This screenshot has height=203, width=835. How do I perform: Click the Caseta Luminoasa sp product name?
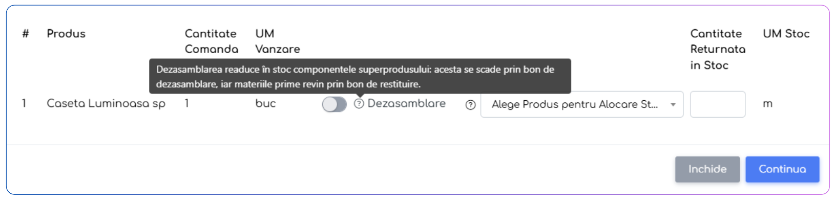(x=106, y=104)
